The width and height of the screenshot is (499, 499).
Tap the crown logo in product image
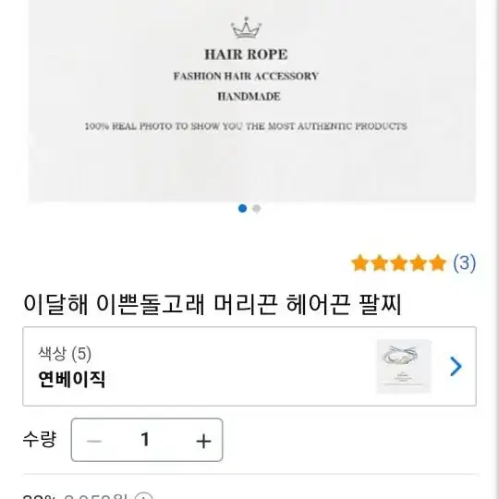(x=246, y=28)
